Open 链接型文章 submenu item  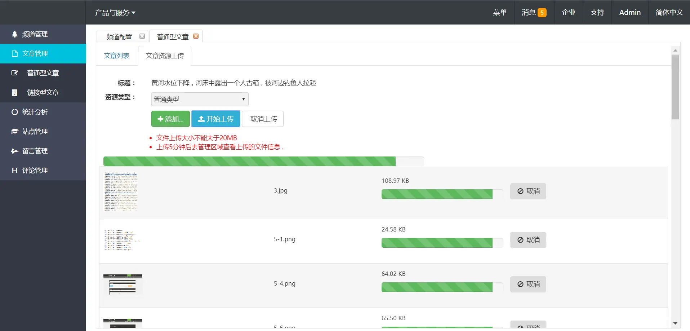(x=43, y=93)
